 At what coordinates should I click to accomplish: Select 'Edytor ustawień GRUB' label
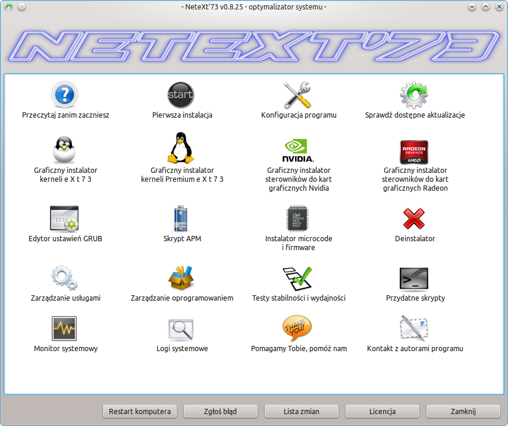pyautogui.click(x=65, y=239)
